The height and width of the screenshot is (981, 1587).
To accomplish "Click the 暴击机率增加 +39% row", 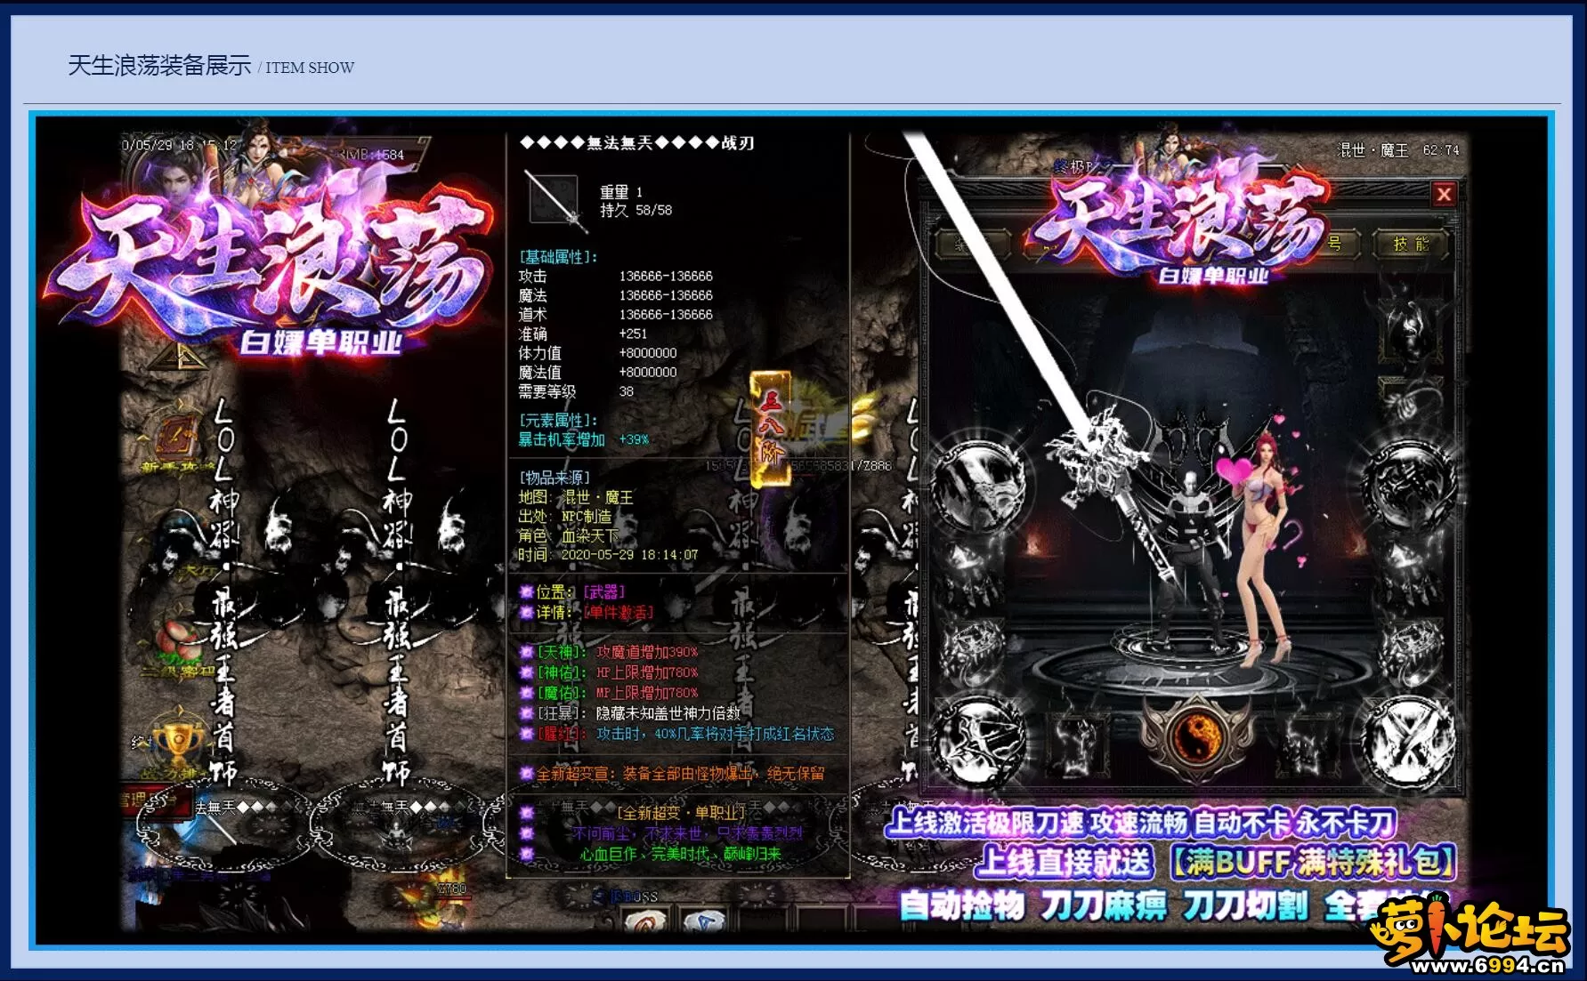I will coord(583,439).
